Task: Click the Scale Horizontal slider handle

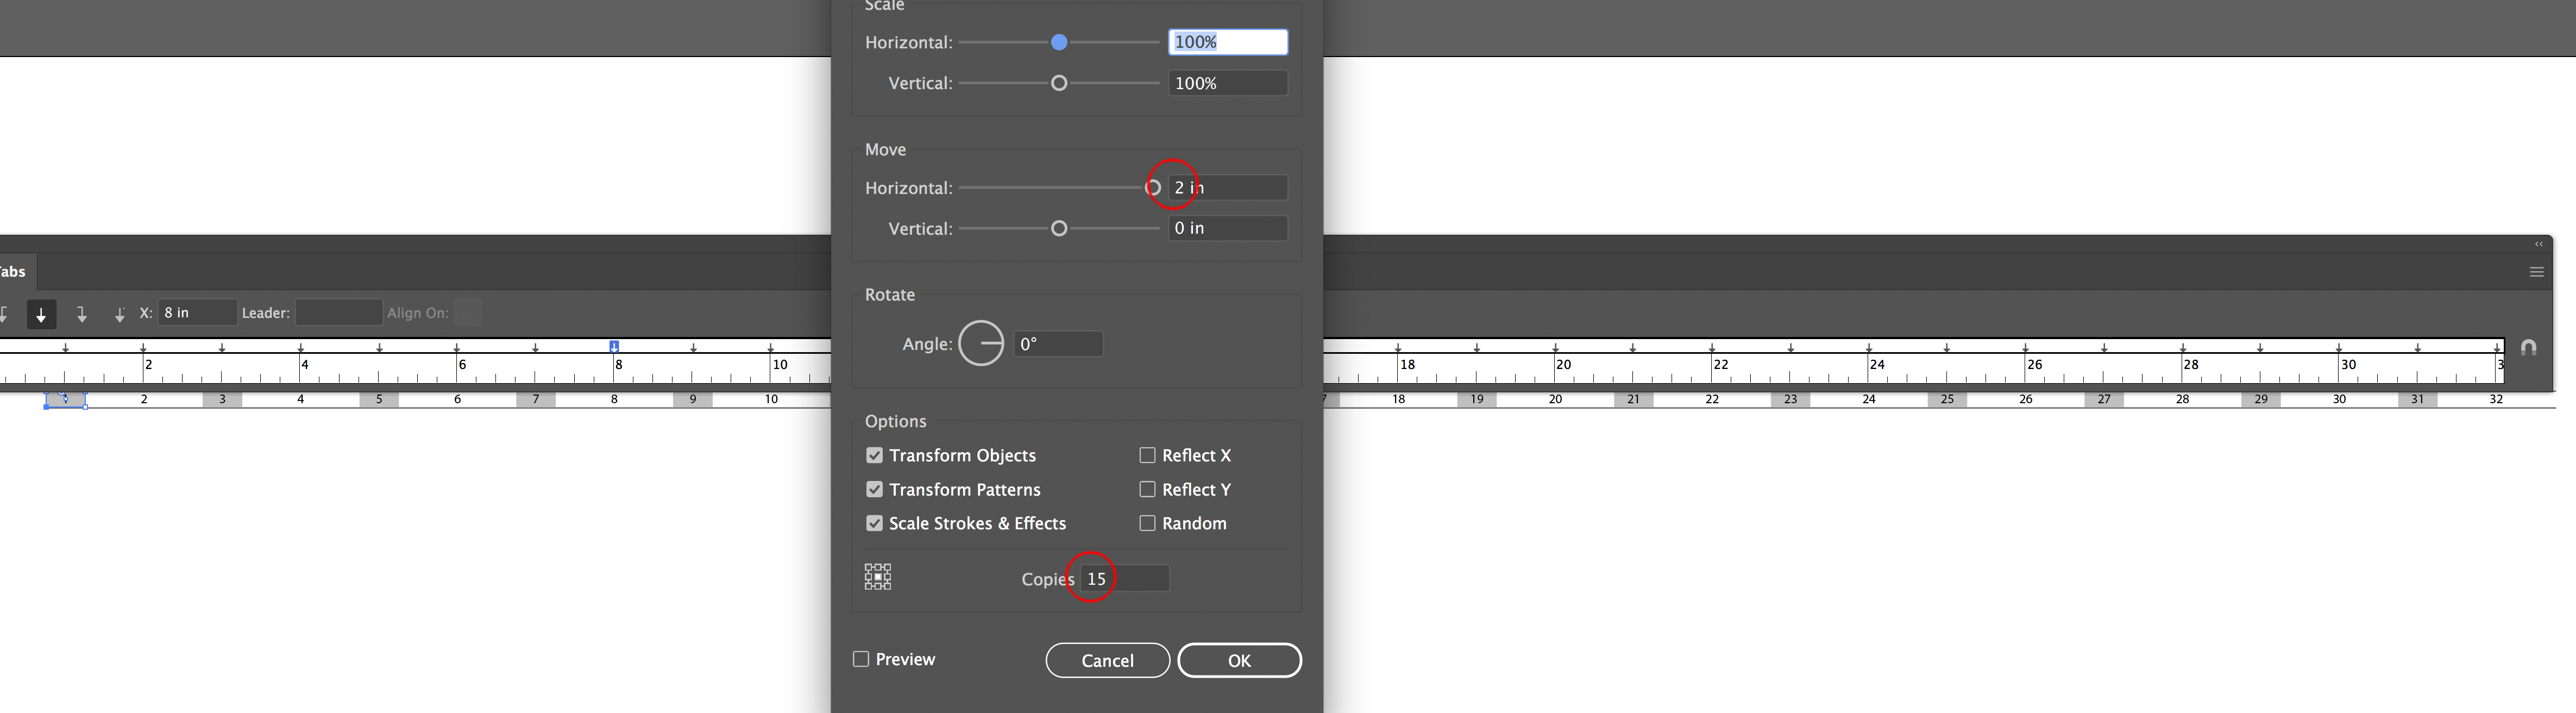Action: point(1059,42)
